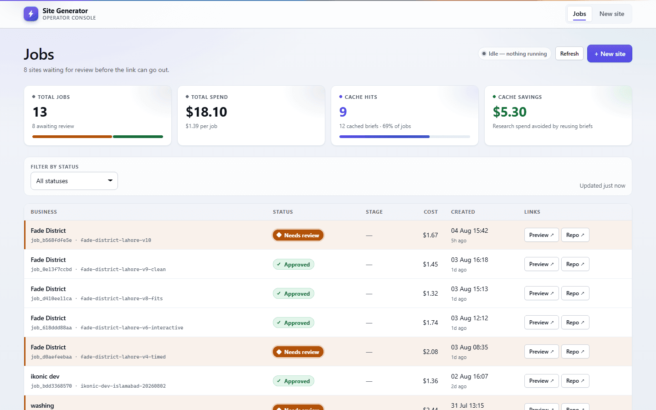
Task: Click the Status column header
Action: [x=283, y=212]
